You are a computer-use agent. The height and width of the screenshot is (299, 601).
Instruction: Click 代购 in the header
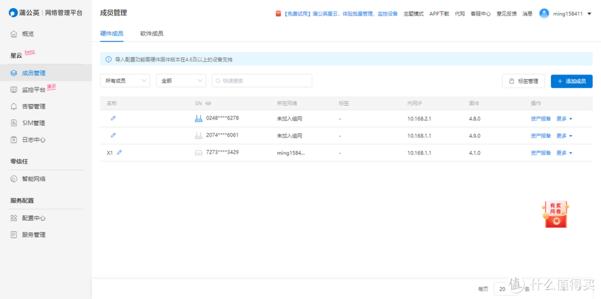click(x=460, y=14)
